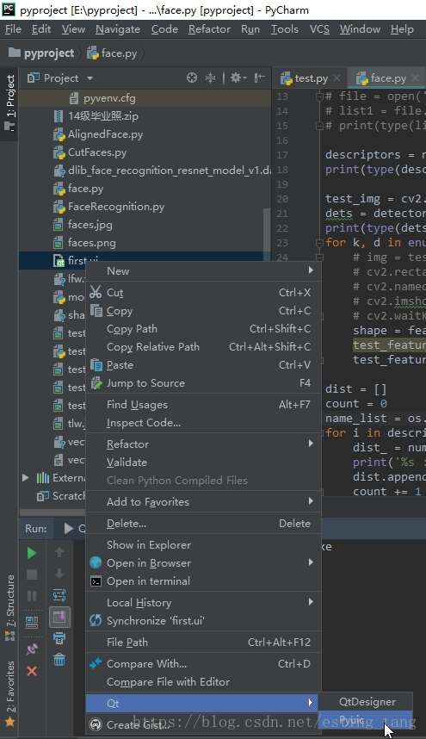Screen dimensions: 426x739
Task: Click the trash bin icon in Run panel
Action: 59,659
